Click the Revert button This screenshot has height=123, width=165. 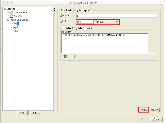[155, 110]
